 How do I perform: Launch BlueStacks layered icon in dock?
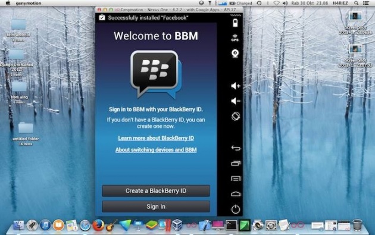click(152, 225)
